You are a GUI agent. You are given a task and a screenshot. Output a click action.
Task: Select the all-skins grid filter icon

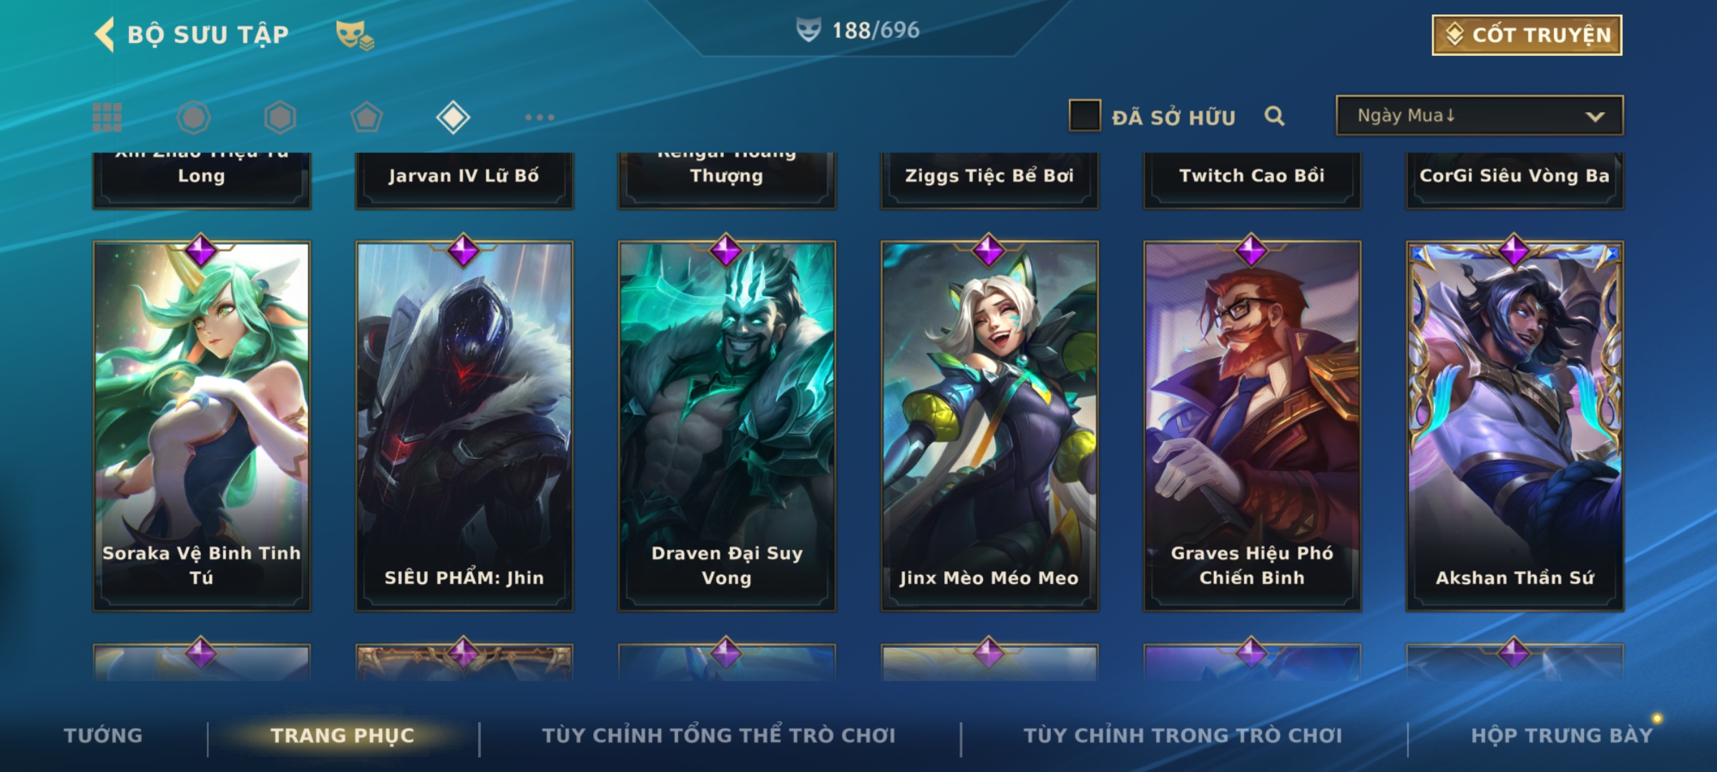click(107, 117)
